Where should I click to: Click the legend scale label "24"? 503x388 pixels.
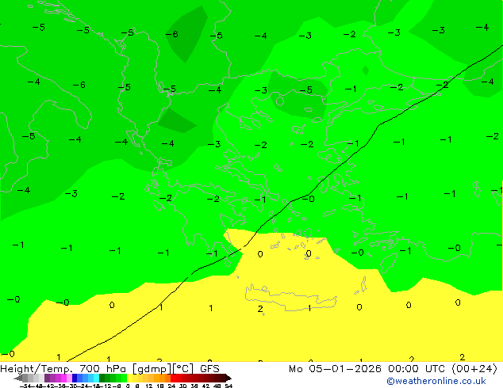coord(171,386)
